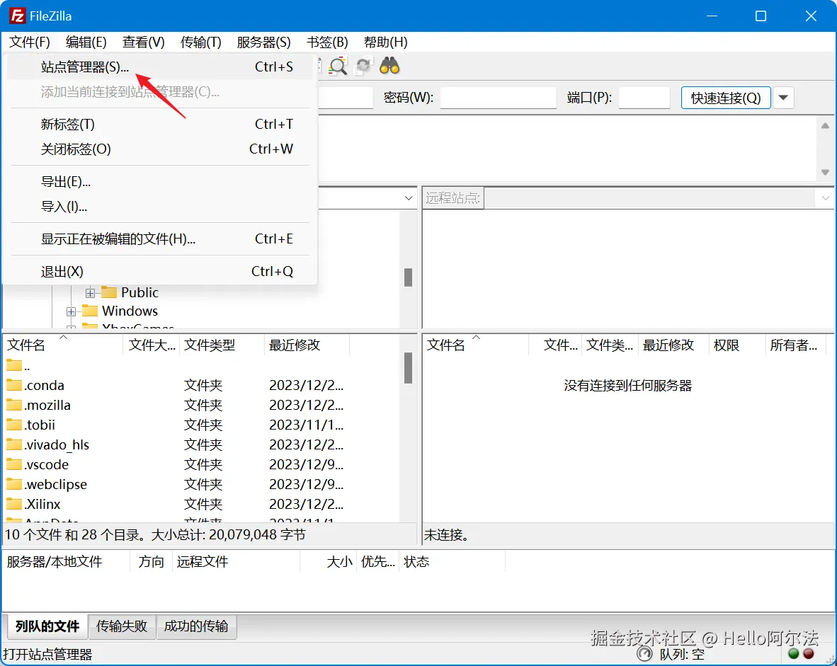
Task: Click the 队列: 空 status bar text
Action: click(682, 654)
